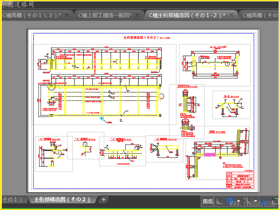Click the B-B section detail viewport
This screenshot has width=280, height=210.
click(231, 105)
